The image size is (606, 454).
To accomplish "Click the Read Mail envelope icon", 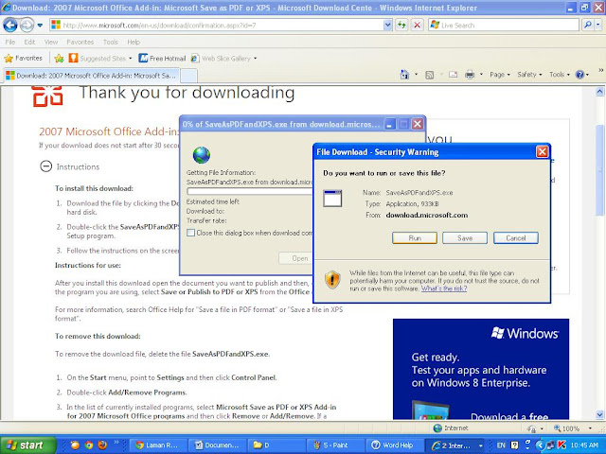I will 453,75.
